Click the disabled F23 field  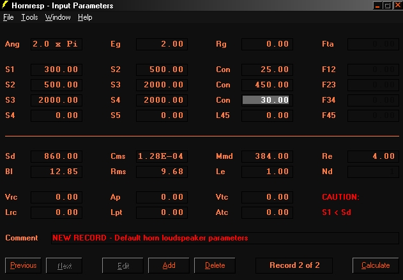click(x=373, y=85)
